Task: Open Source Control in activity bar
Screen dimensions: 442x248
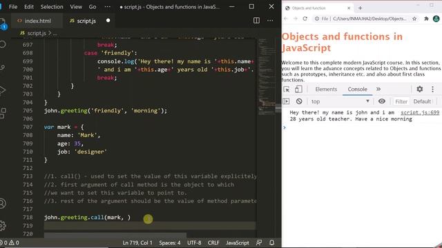Action: (x=3, y=68)
